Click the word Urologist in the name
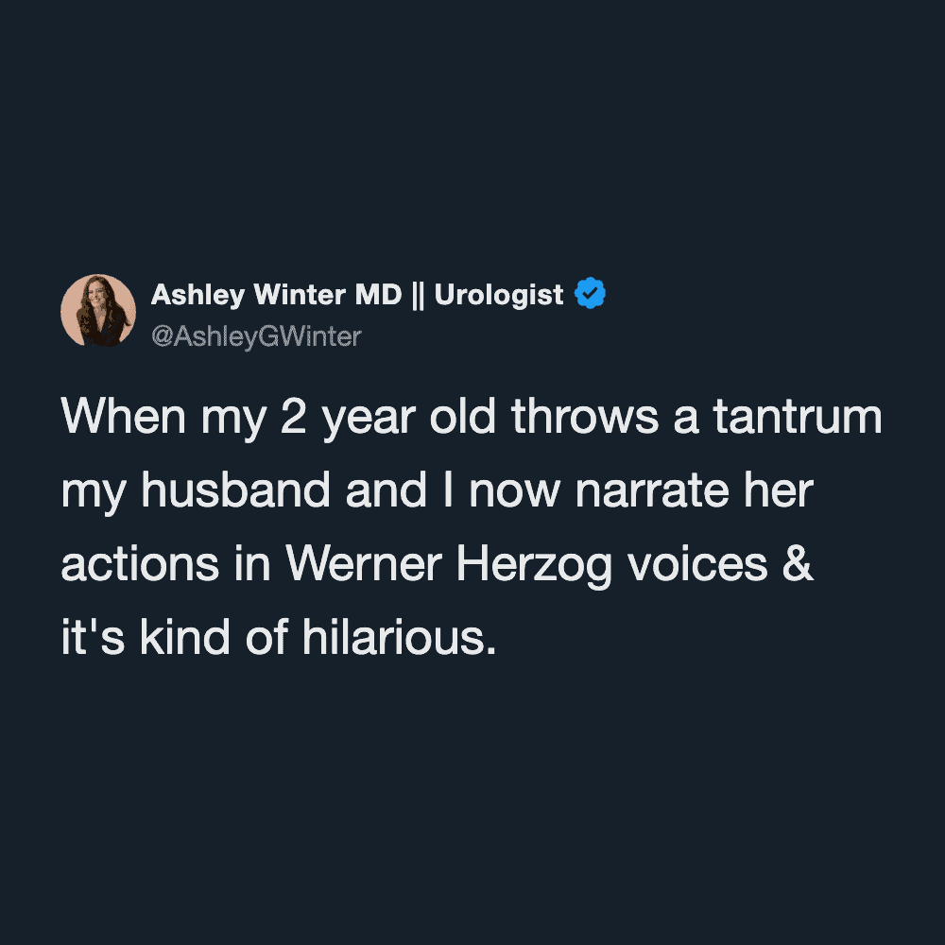The image size is (945, 945). pyautogui.click(x=499, y=296)
